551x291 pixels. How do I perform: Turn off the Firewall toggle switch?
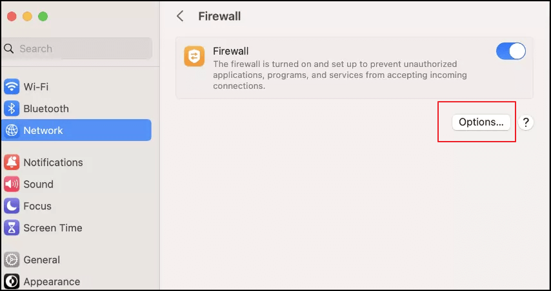[510, 52]
